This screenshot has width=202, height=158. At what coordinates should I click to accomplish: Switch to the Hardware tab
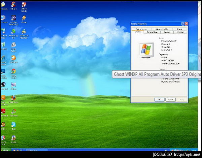pos(167,32)
